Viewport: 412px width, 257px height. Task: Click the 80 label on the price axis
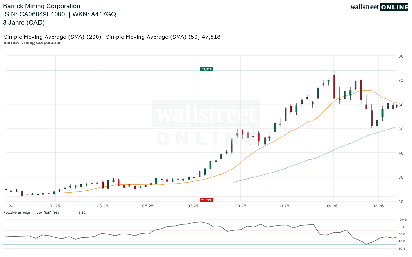point(401,56)
